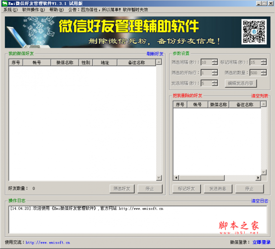Screen dimensions: 275x249
Task: Click the 立即登录 WeChat login link
Action: pyautogui.click(x=261, y=242)
